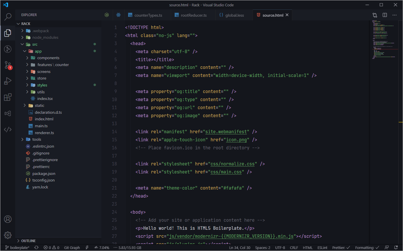Image resolution: width=403 pixels, height=251 pixels.
Task: Collapse the RACK root folder section
Action: [x=59, y=24]
